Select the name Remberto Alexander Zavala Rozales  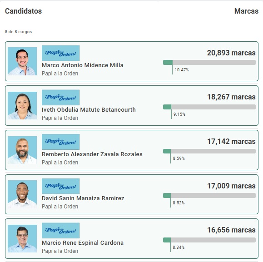(x=92, y=154)
